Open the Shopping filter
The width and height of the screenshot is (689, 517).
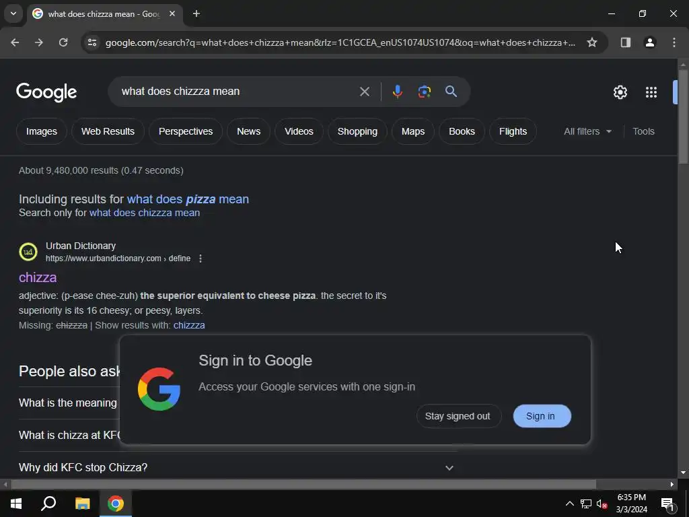pos(357,131)
